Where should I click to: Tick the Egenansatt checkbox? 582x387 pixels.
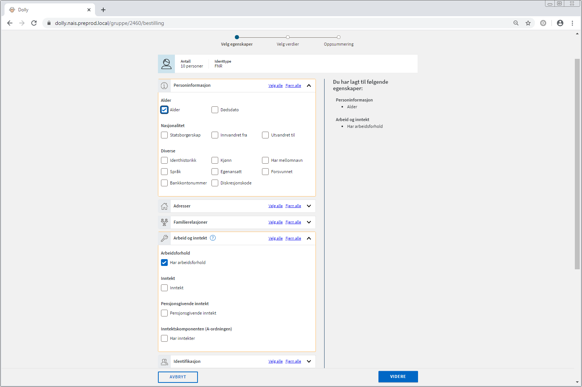click(x=215, y=172)
